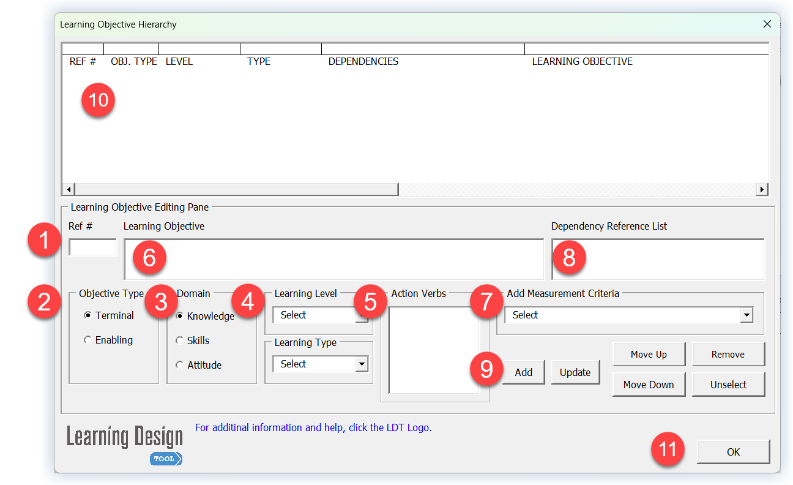Click inside the Ref # input field

point(92,247)
